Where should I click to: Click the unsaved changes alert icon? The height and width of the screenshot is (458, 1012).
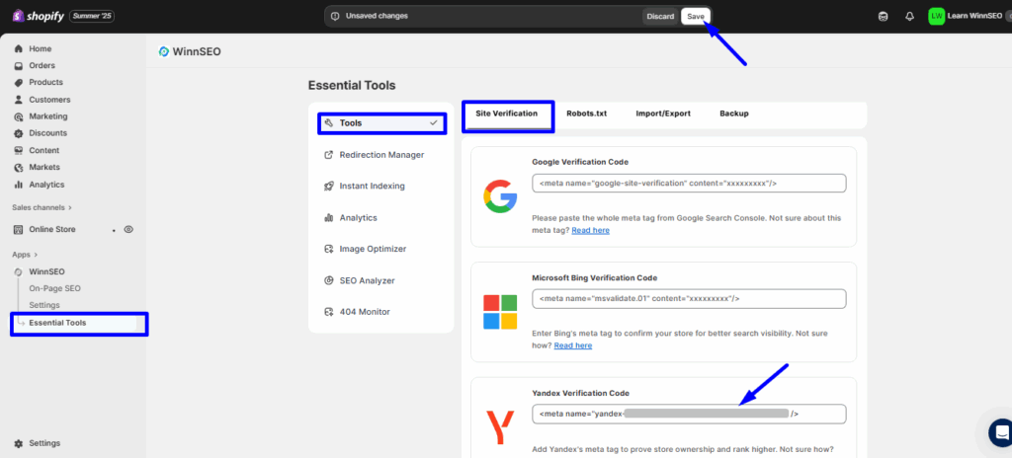pyautogui.click(x=335, y=16)
